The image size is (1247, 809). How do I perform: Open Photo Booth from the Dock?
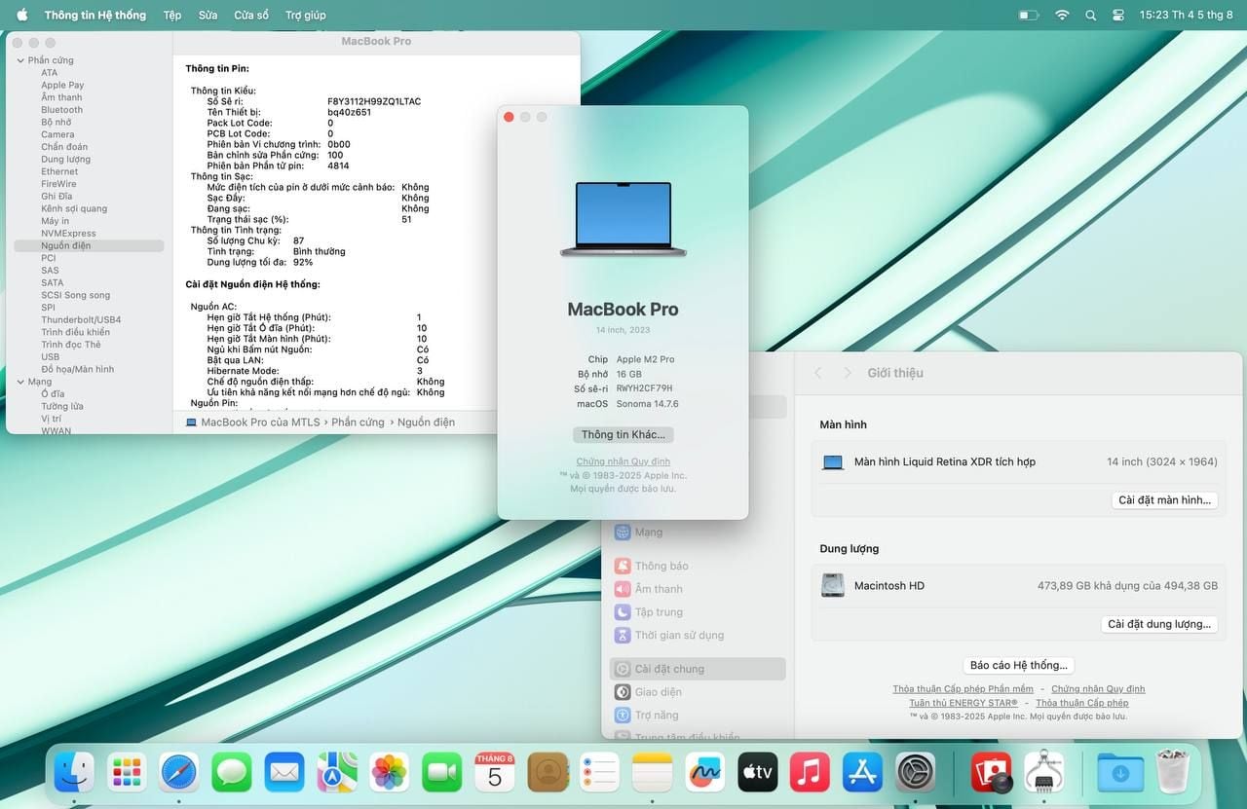(992, 772)
